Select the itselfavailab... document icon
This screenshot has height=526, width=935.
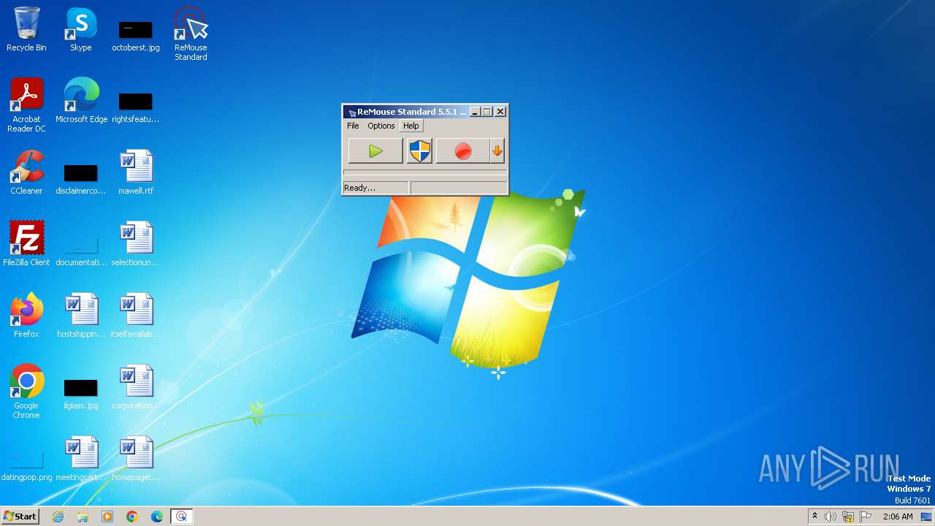(136, 316)
